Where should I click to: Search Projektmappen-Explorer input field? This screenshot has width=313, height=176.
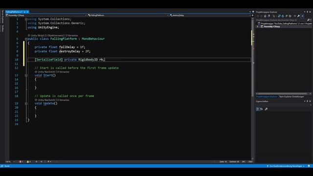point(281,20)
